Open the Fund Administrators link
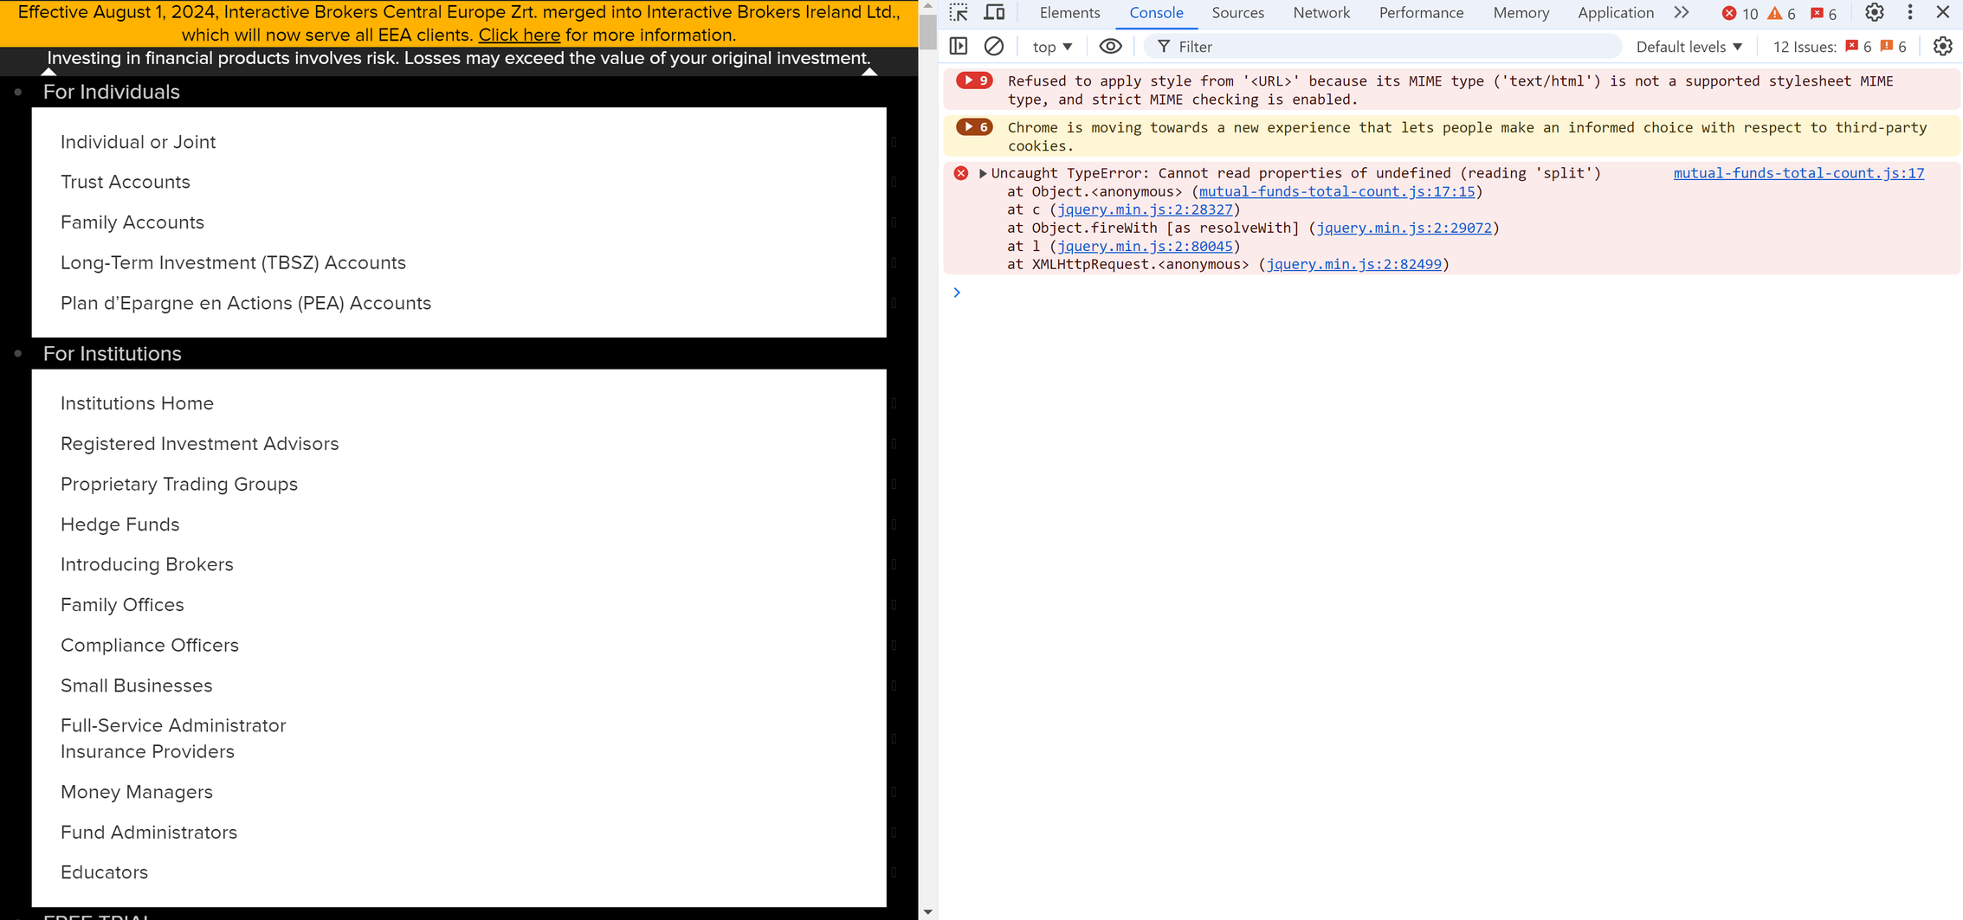Image resolution: width=1963 pixels, height=920 pixels. click(x=148, y=832)
